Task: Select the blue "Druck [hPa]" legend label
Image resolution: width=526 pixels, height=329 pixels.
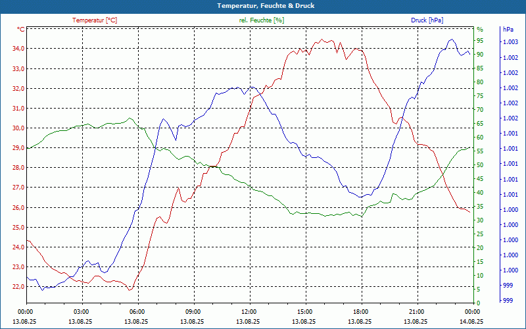Action: (427, 20)
